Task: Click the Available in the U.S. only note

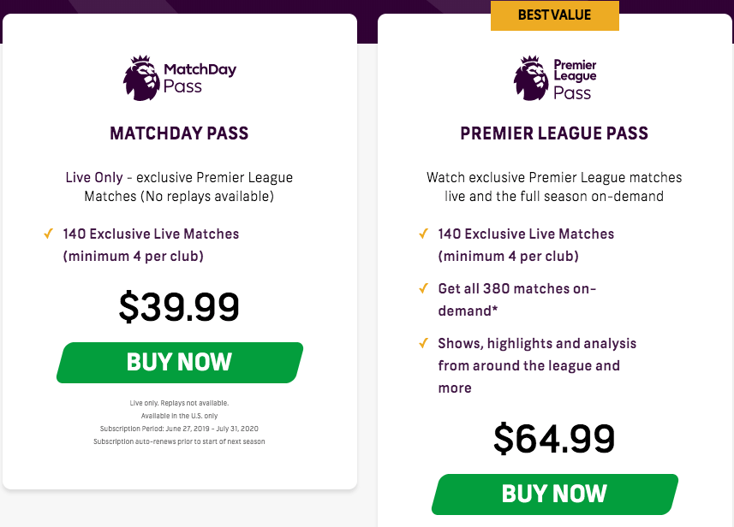Action: pos(179,416)
